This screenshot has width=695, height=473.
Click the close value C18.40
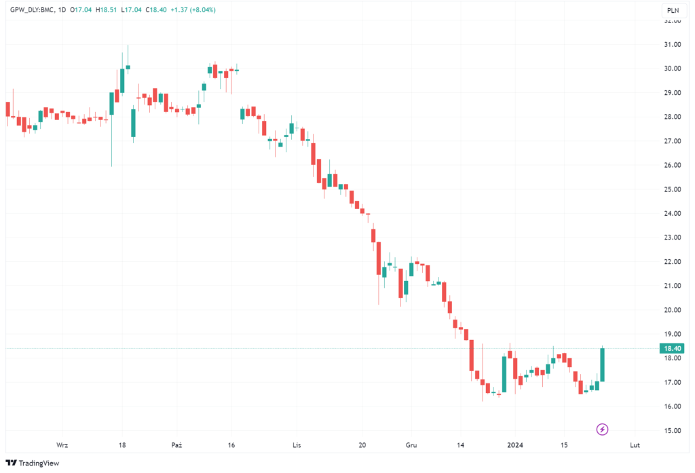(157, 10)
